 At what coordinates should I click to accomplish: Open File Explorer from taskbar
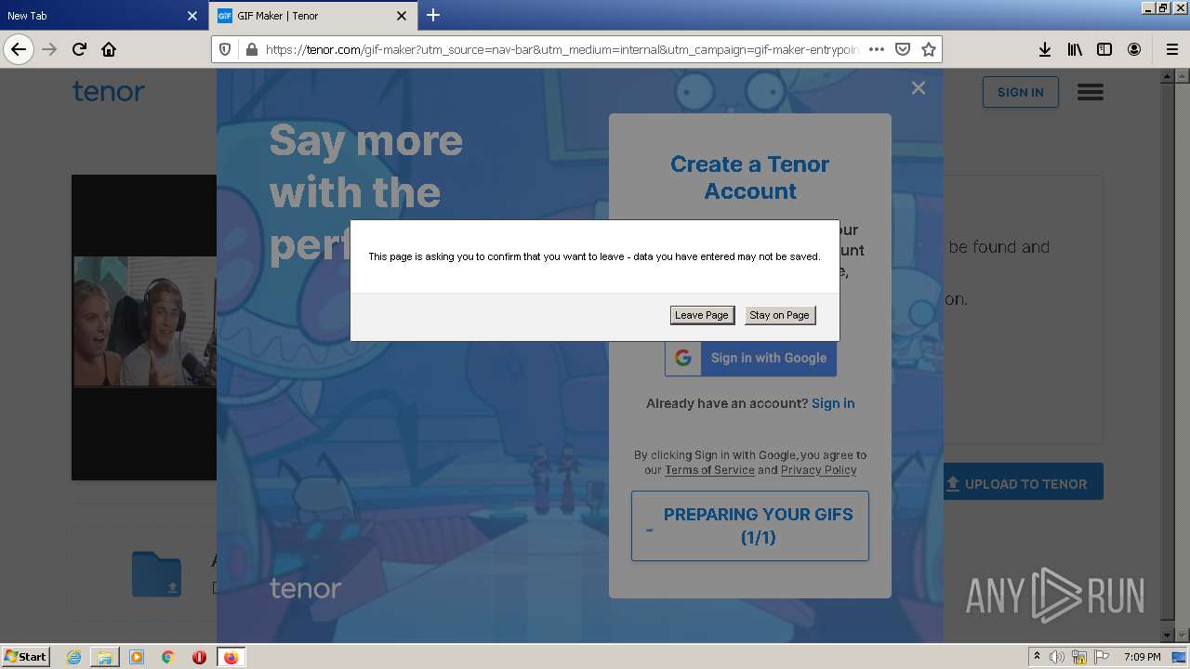(105, 657)
